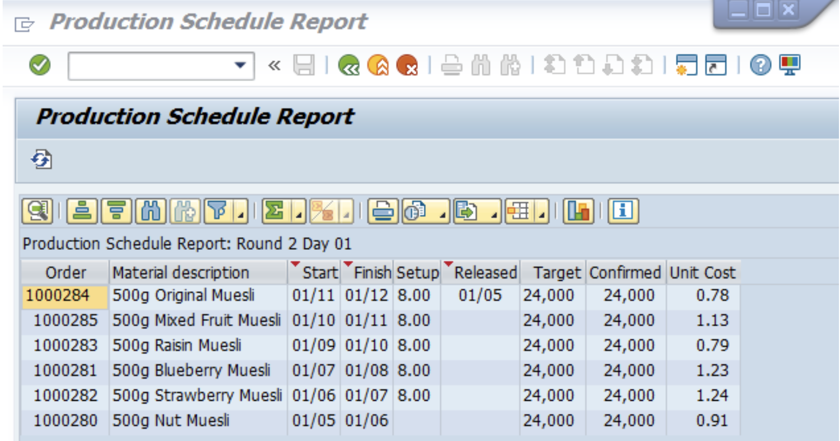Select order number 1000283 cell

[65, 345]
